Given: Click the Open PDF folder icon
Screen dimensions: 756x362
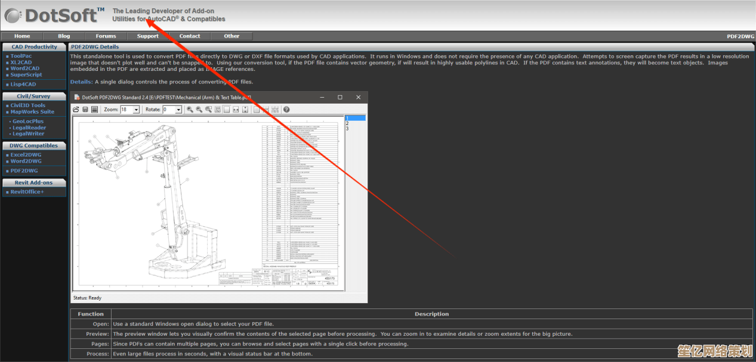Looking at the screenshot, I should pos(76,110).
